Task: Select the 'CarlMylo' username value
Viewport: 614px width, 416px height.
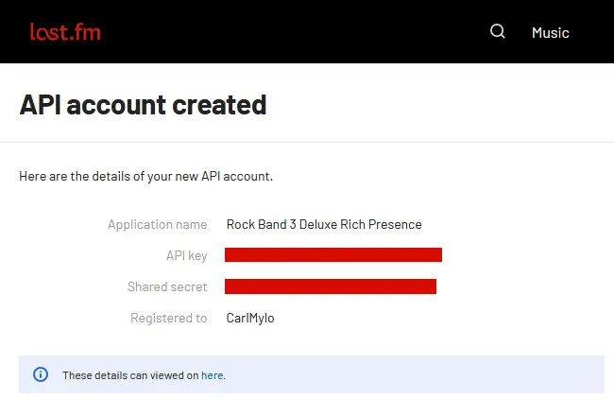Action: click(x=250, y=318)
